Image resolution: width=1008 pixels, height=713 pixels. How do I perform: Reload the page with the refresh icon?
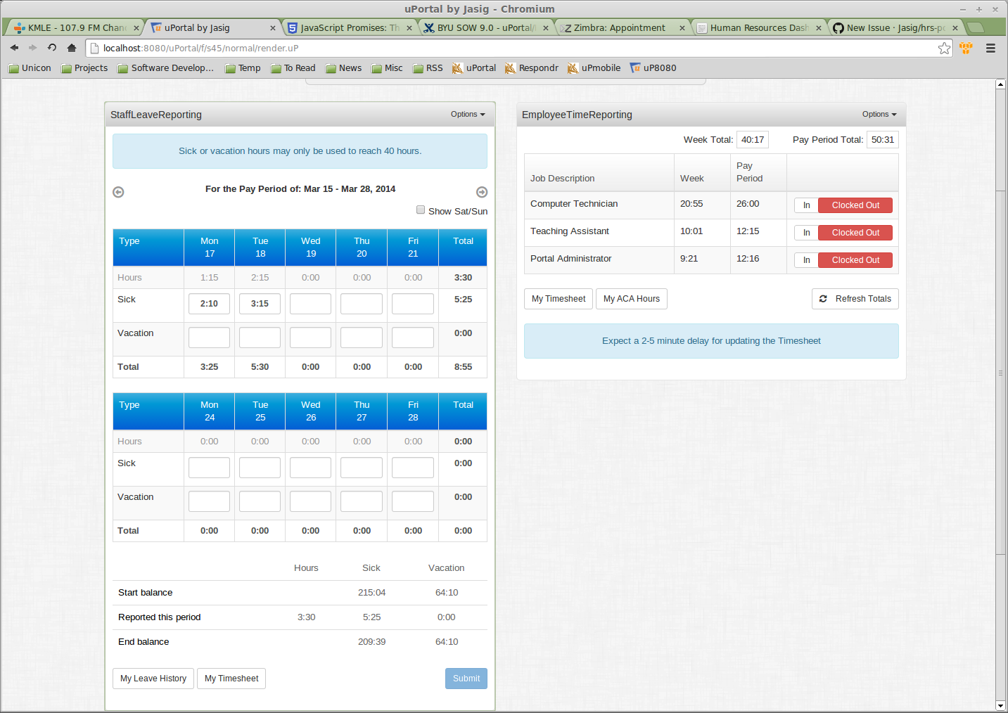[52, 48]
